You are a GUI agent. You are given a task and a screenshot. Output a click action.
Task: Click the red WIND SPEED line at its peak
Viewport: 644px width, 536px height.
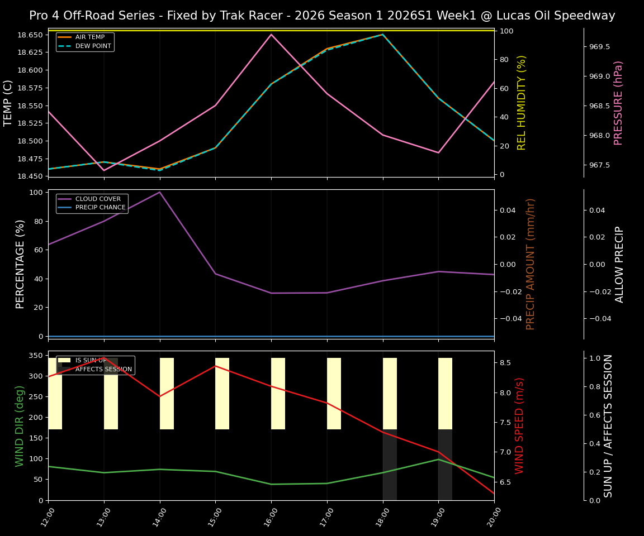click(216, 366)
